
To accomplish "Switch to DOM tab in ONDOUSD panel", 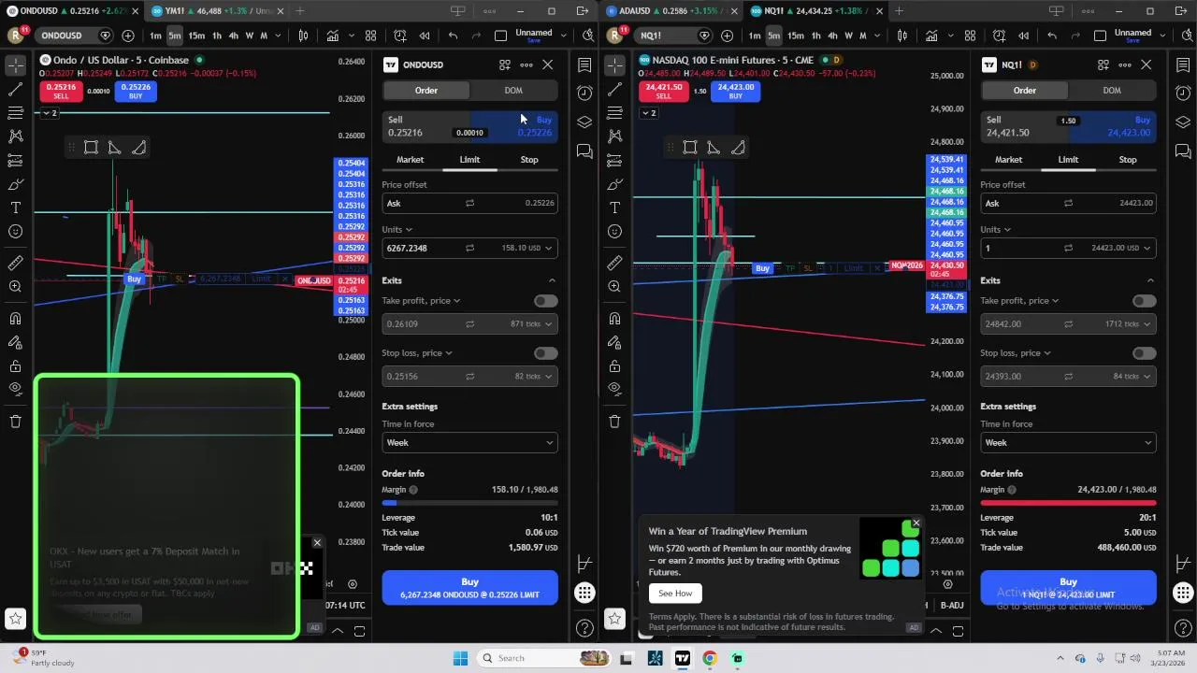I will click(x=513, y=91).
